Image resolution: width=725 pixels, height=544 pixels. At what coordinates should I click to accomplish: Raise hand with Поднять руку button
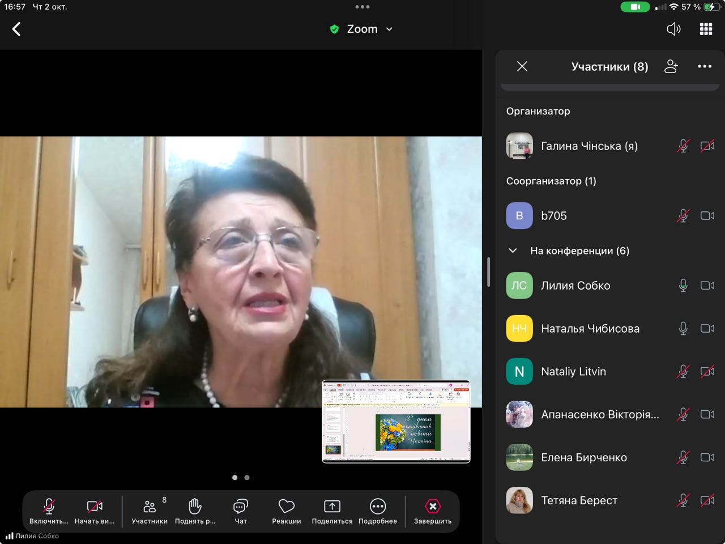195,511
